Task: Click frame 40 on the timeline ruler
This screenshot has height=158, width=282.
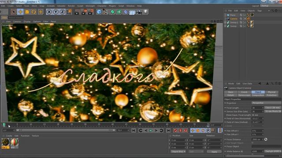Action: point(112,124)
